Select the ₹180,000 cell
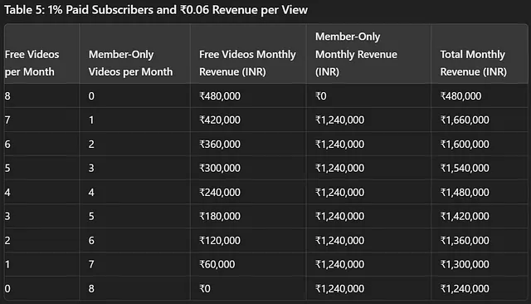Viewport: 531px width, 304px height. [x=220, y=216]
